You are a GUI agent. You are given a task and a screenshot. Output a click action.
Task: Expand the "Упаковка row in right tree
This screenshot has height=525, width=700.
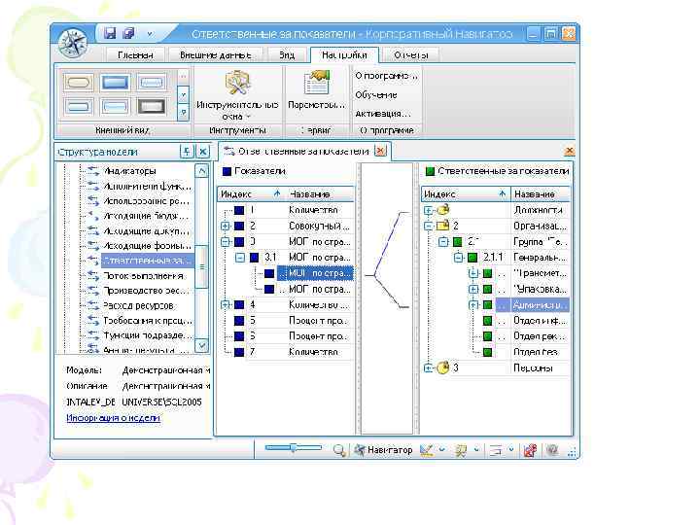pyautogui.click(x=473, y=290)
